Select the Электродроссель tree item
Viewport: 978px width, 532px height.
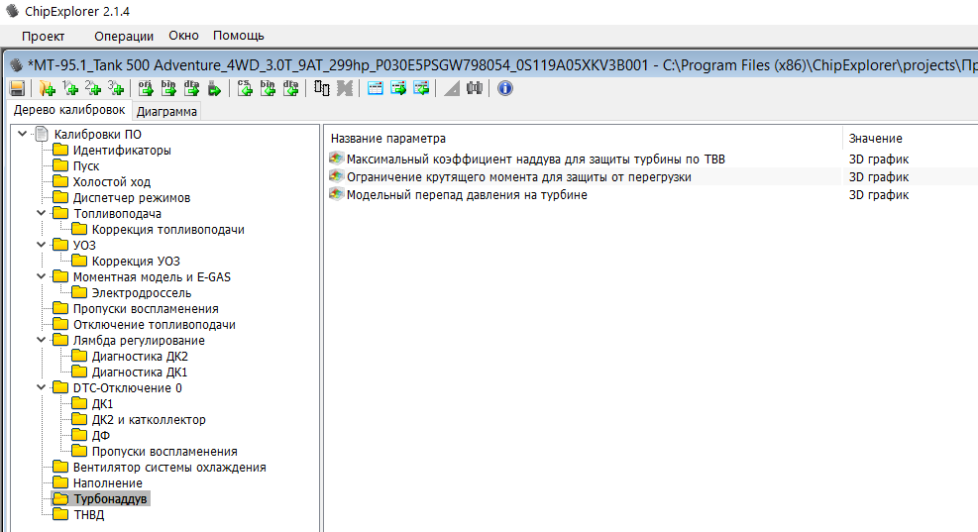click(142, 293)
